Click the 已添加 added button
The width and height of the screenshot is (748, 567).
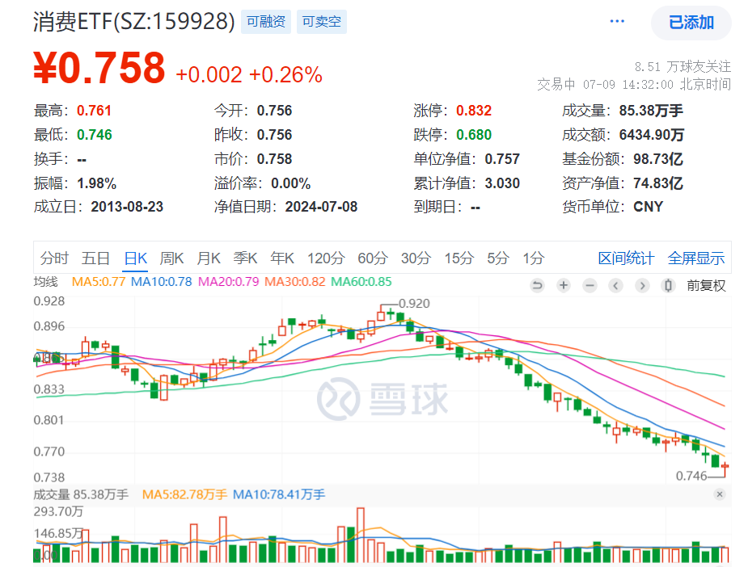[x=690, y=23]
